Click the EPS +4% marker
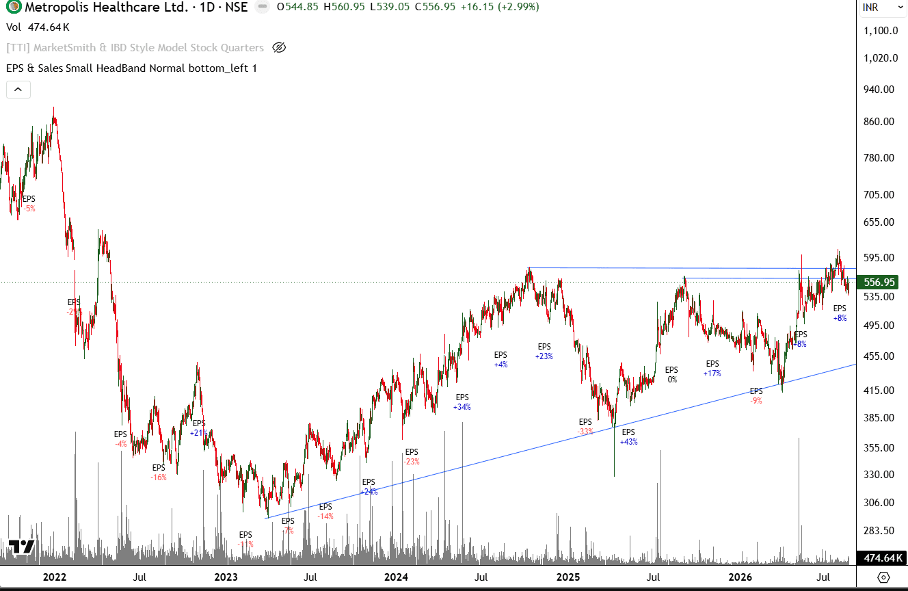Image resolution: width=908 pixels, height=591 pixels. [x=501, y=360]
